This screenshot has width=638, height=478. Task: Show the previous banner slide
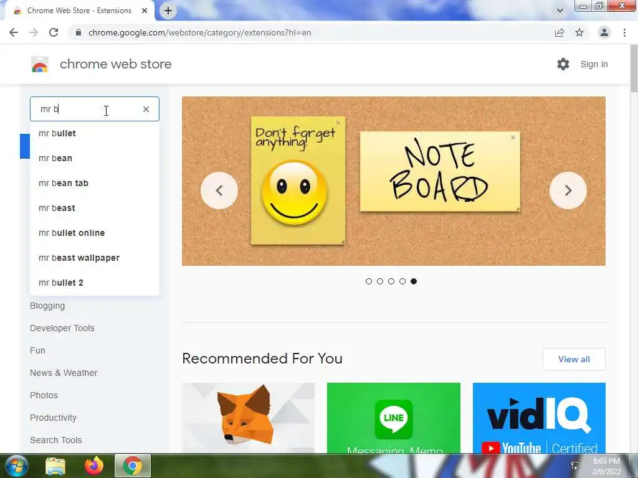219,190
